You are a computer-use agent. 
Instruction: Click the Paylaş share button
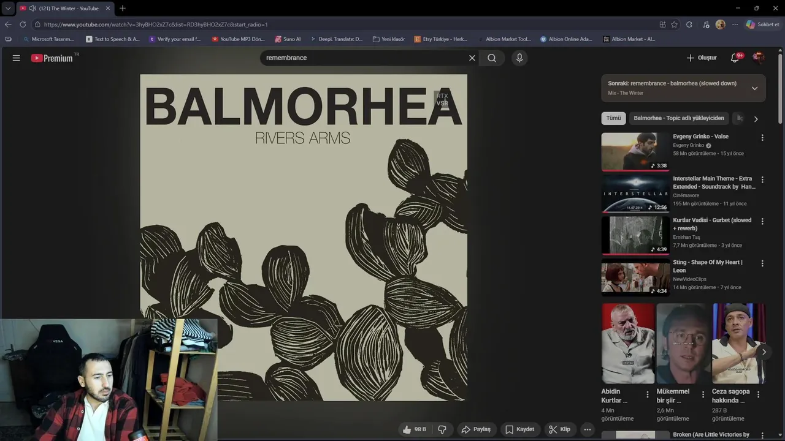pos(476,429)
